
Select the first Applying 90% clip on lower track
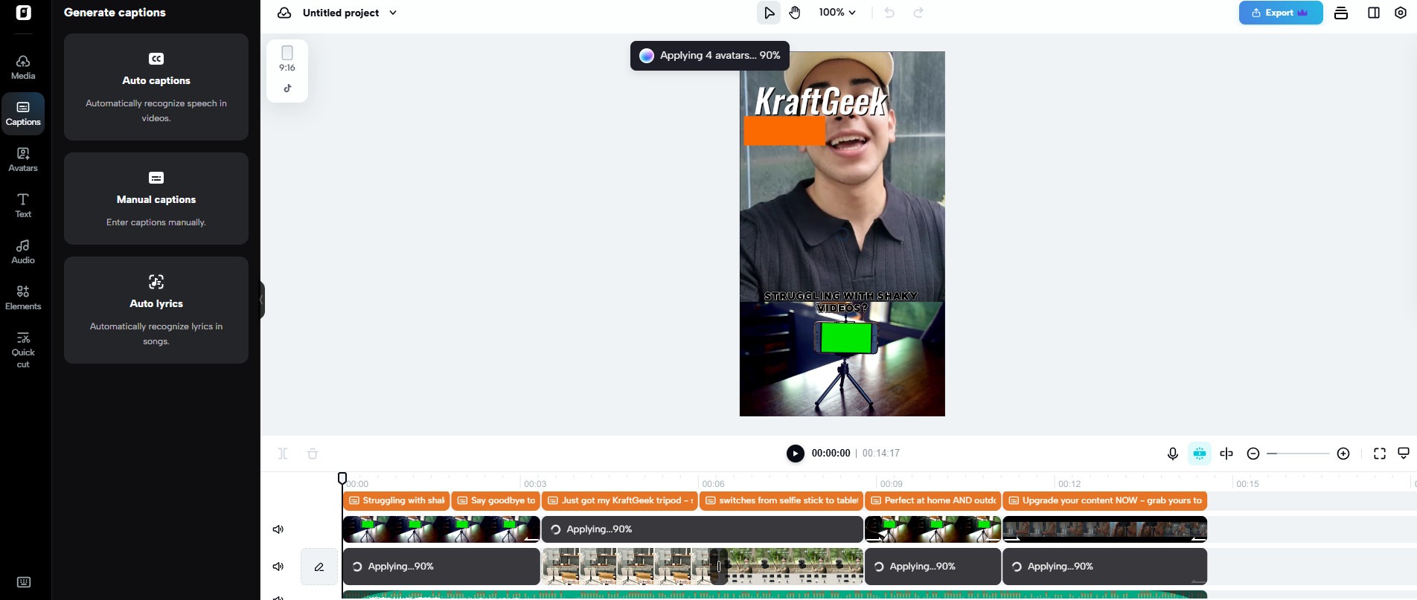[x=441, y=567]
